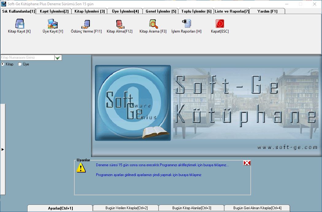The image size is (322, 212).
Task: Open the Kayıt İşlemleri[2] tab
Action: pos(54,11)
